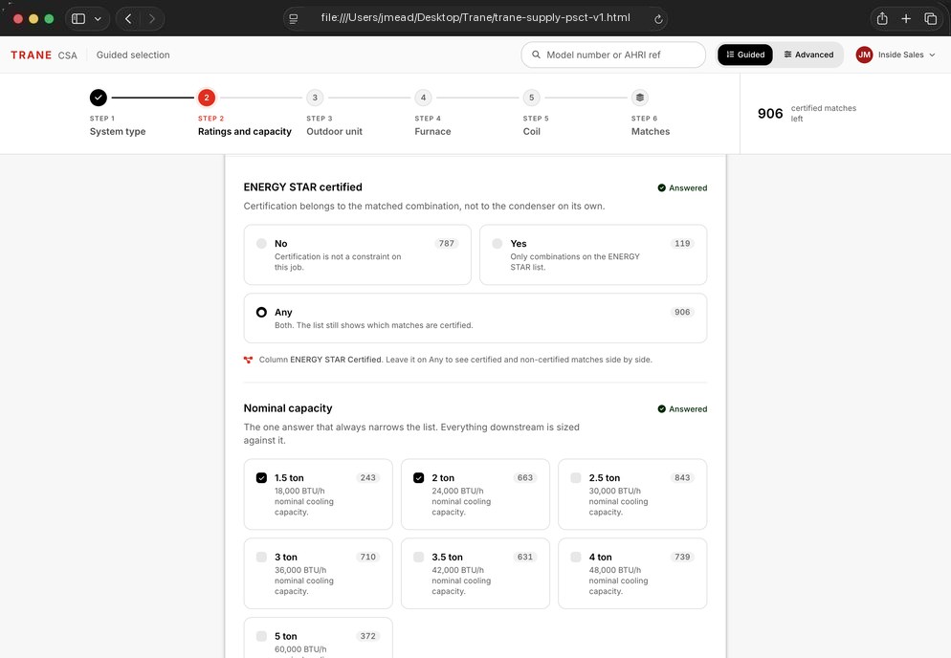Image resolution: width=951 pixels, height=658 pixels.
Task: Open the Safari share icon
Action: 882,19
